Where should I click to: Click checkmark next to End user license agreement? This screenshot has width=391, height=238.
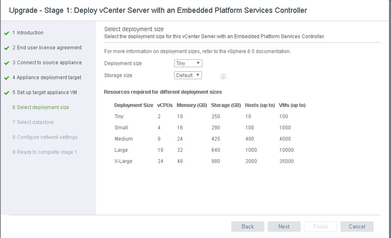pos(7,48)
